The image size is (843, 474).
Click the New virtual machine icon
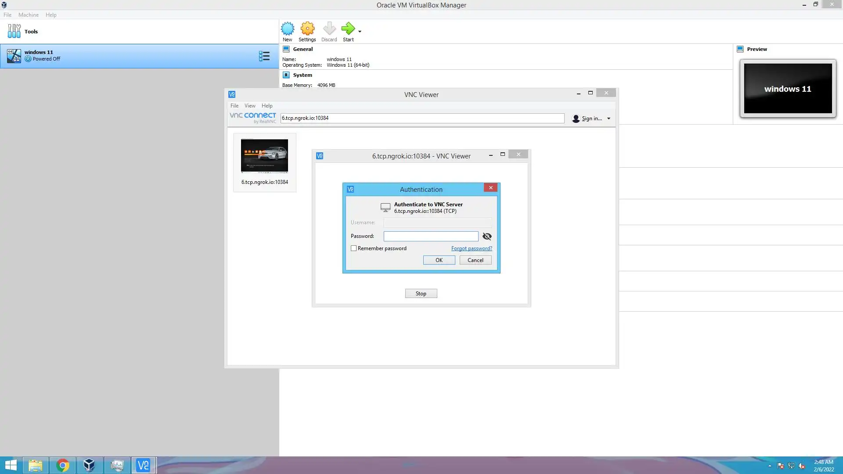click(288, 29)
